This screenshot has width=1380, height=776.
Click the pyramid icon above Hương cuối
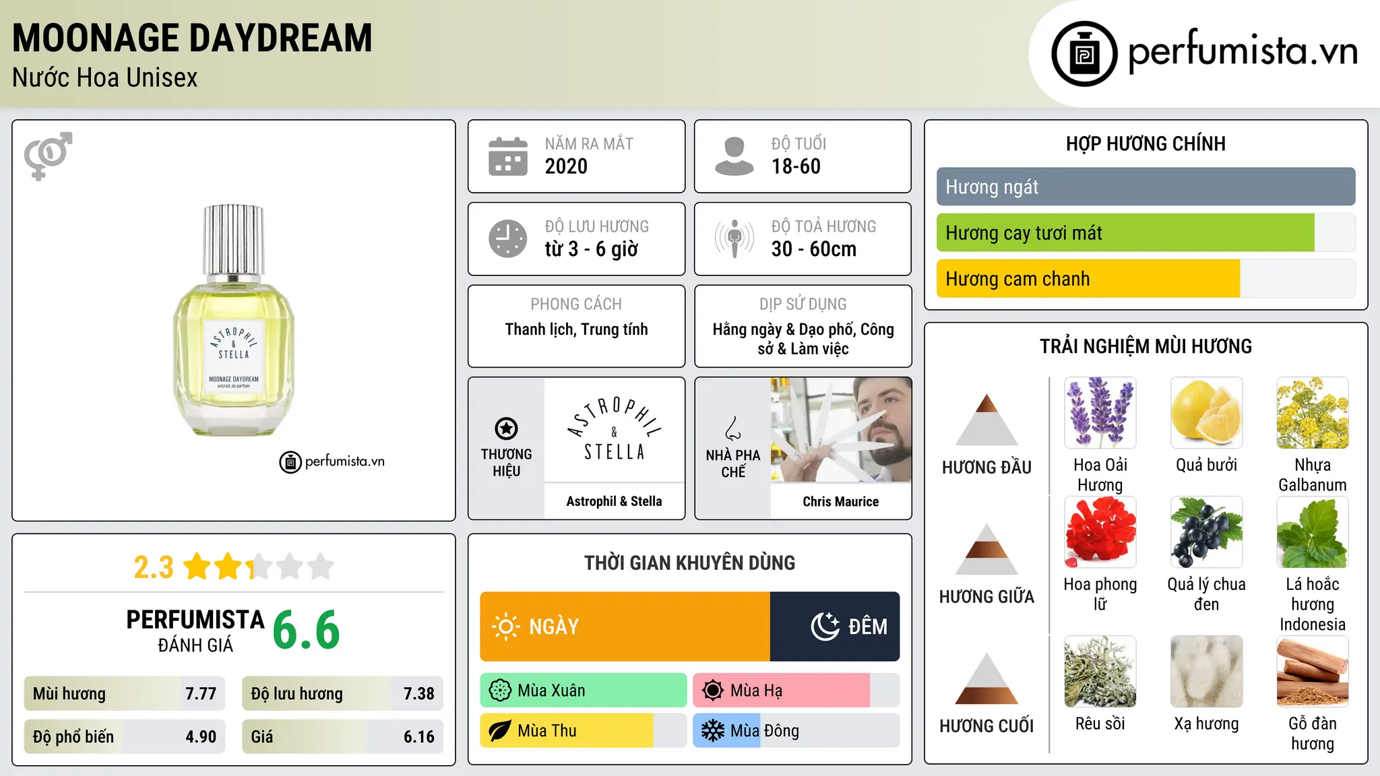(986, 678)
